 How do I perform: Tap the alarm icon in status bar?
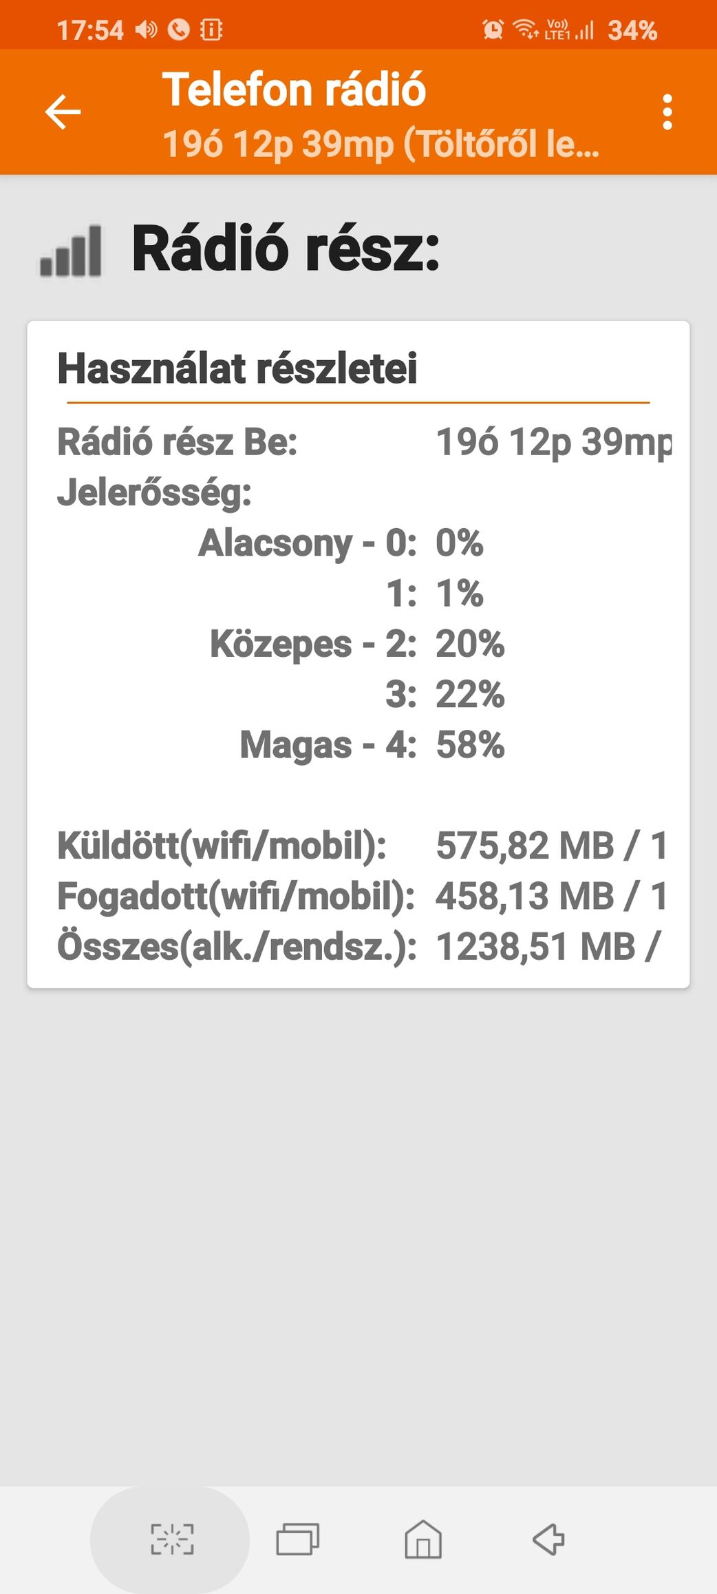(x=493, y=30)
